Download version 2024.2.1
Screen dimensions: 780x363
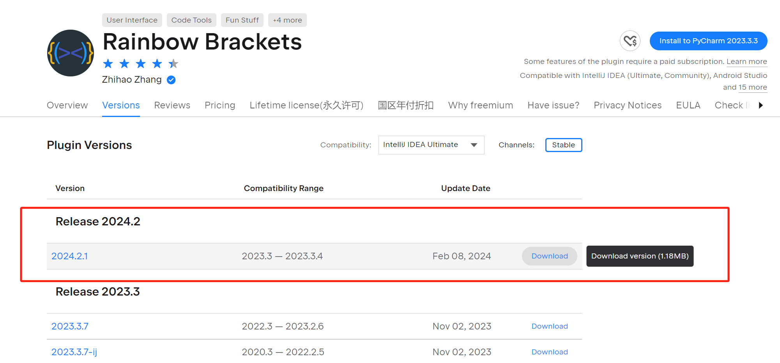549,256
